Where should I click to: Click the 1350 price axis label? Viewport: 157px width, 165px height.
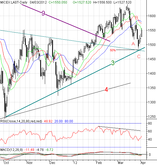click(152, 88)
